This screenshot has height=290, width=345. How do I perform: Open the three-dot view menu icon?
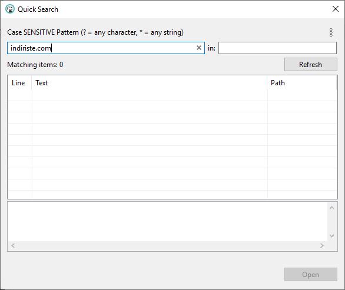tap(331, 32)
